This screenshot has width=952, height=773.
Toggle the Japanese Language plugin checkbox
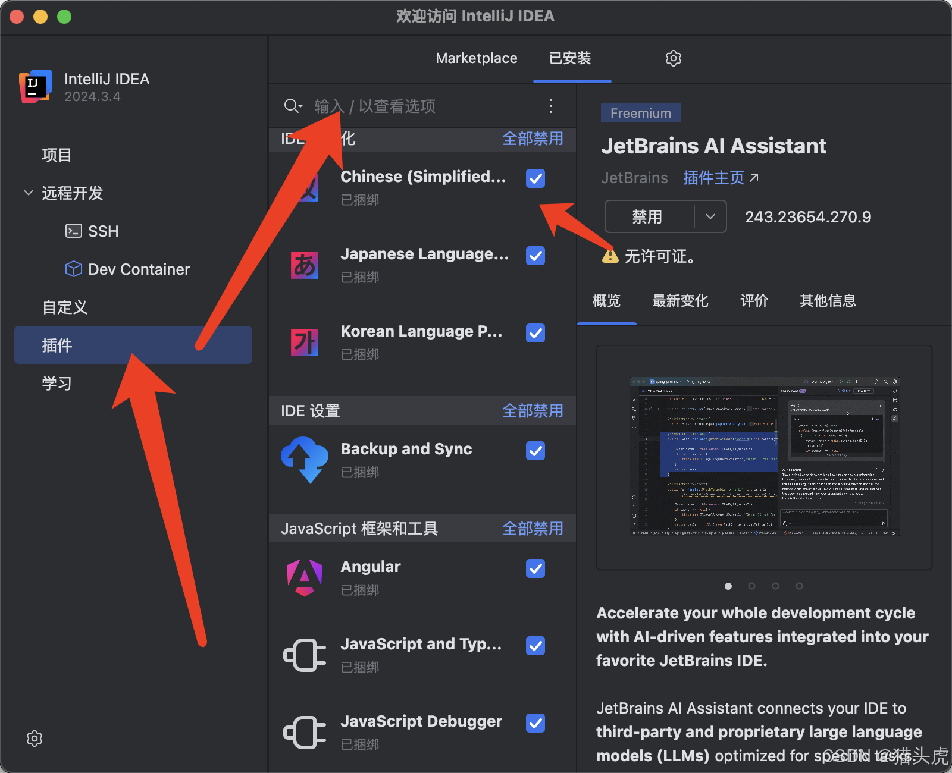click(535, 256)
